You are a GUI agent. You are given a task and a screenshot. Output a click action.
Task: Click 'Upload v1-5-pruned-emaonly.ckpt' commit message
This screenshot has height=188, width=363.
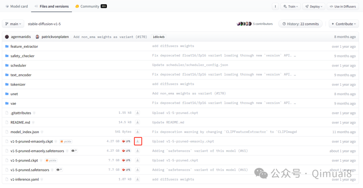183,141
